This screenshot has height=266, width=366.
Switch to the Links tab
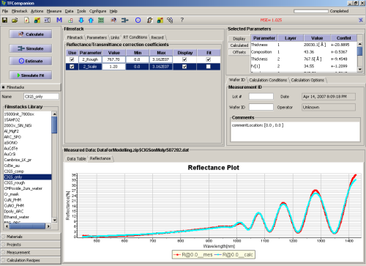point(115,37)
